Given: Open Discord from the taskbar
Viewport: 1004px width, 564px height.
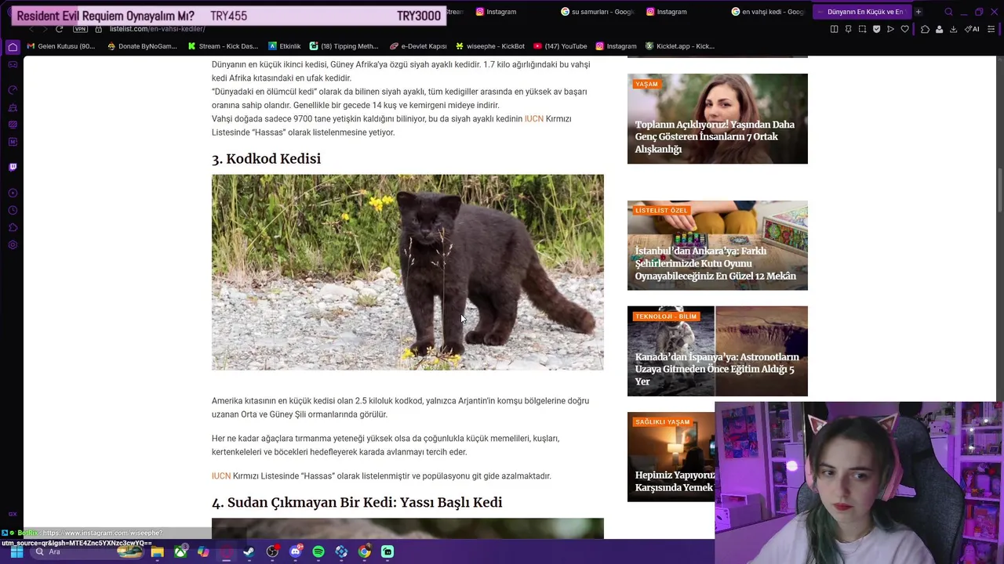Looking at the screenshot, I should click(x=296, y=551).
